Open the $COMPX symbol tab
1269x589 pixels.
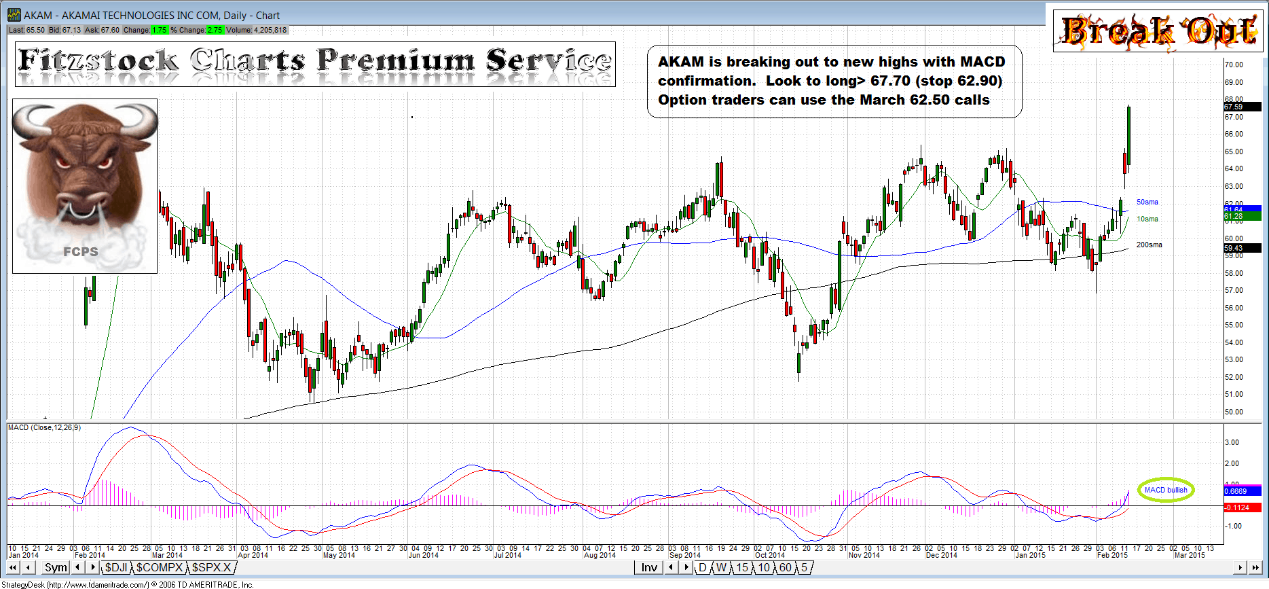pyautogui.click(x=160, y=567)
